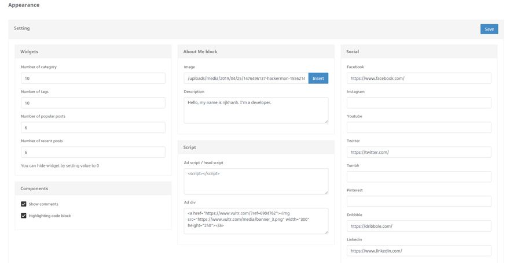
Task: Click inside the Ad div textarea
Action: coord(255,221)
